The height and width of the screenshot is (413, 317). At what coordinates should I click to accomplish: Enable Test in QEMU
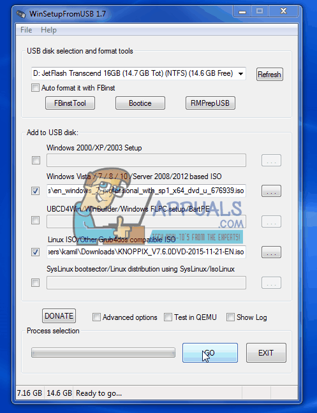168,317
